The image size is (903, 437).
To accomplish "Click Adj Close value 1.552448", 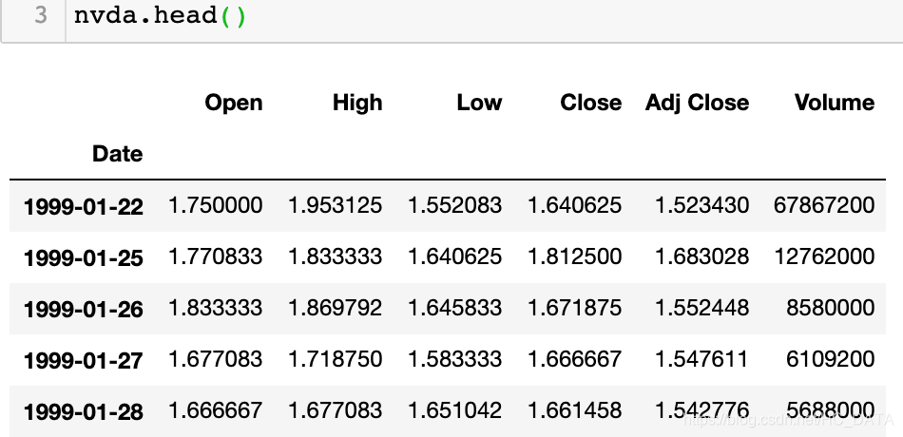I will point(702,308).
